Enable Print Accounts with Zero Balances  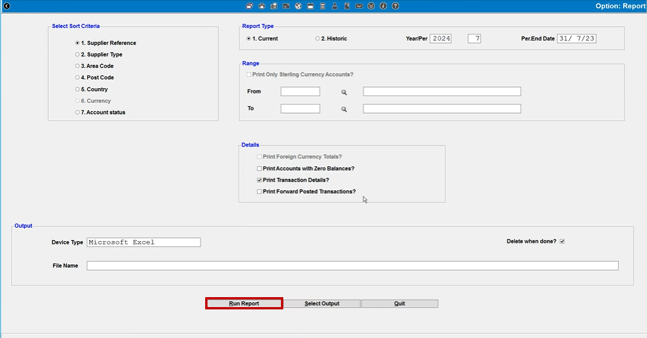click(305, 169)
